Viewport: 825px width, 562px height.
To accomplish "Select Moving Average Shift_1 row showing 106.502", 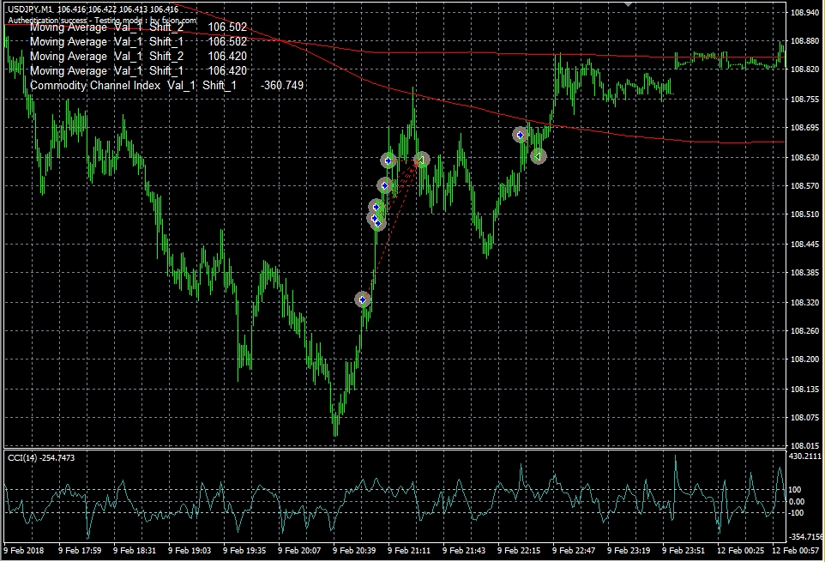I will [x=138, y=41].
